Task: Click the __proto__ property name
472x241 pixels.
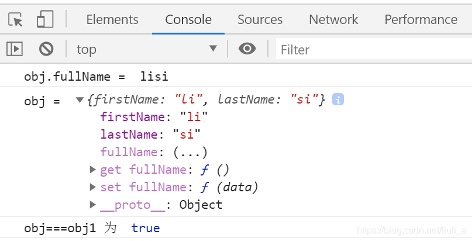Action: coord(133,205)
